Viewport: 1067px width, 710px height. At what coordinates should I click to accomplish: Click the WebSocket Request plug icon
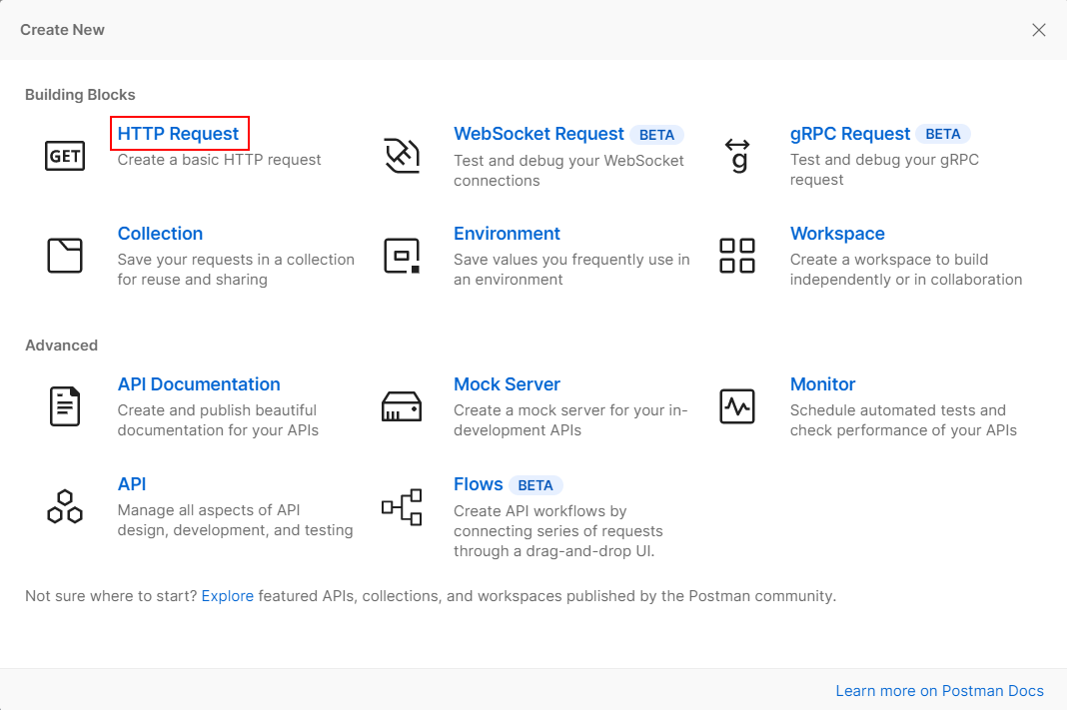tap(402, 156)
